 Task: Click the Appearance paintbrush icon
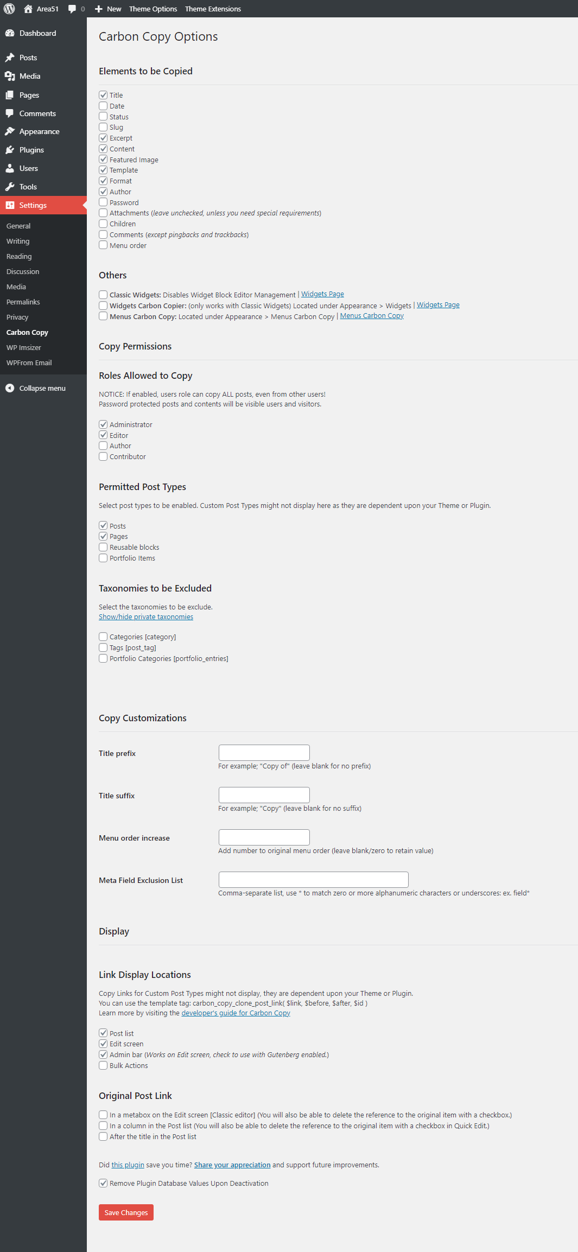pos(10,131)
